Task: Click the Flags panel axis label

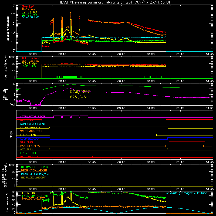Action: click(x=11, y=135)
